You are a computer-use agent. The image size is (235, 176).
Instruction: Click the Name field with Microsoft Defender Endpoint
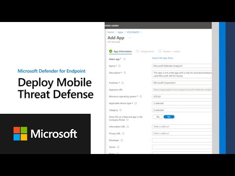(182, 66)
